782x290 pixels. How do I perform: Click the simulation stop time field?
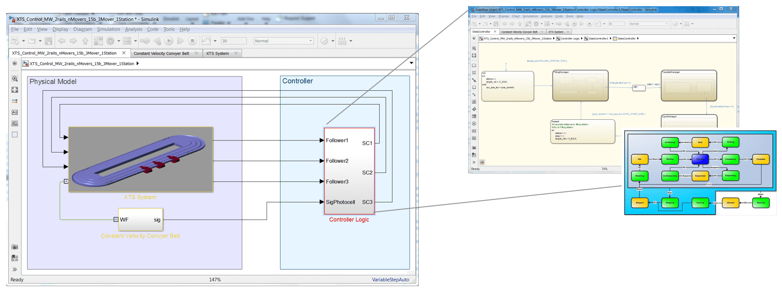(x=233, y=41)
